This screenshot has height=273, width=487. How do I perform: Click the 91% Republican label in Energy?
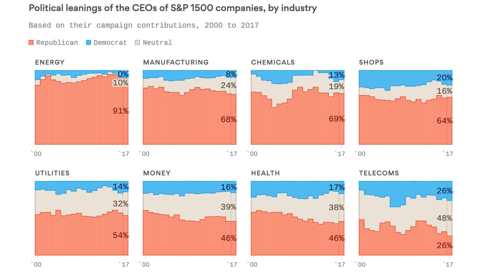121,111
